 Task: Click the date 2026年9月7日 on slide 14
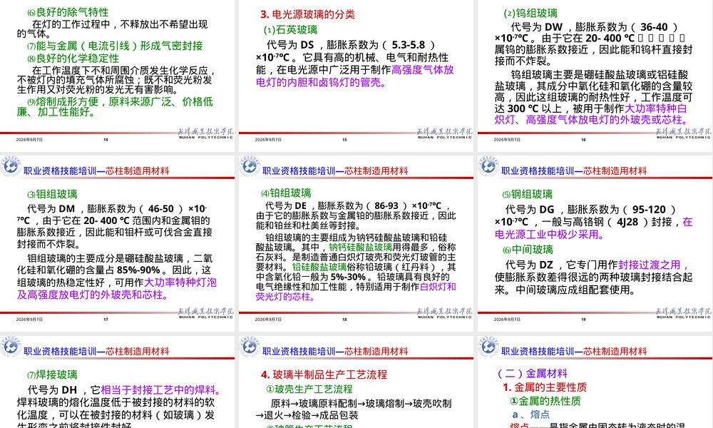(29, 140)
